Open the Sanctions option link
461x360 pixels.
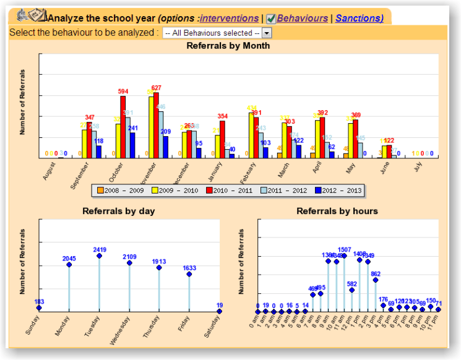coord(360,19)
